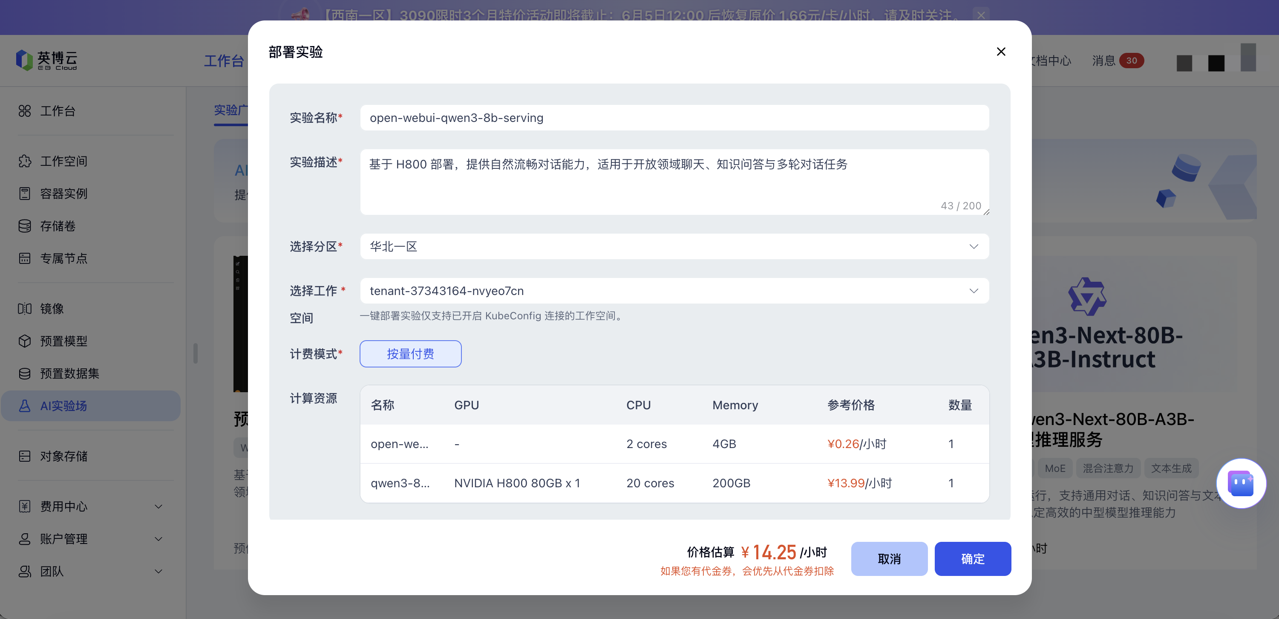Viewport: 1279px width, 619px height.
Task: Click inside the 实验描述 text area
Action: click(674, 182)
